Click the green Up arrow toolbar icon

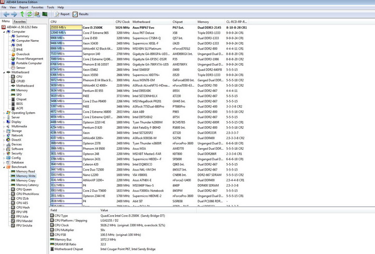click(x=22, y=14)
